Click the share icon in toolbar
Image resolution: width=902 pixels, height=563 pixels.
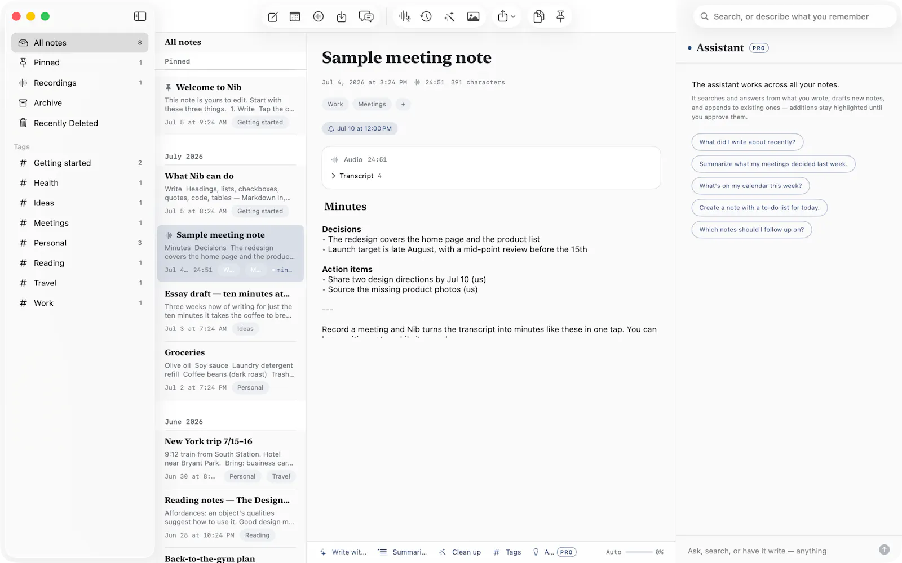(x=503, y=16)
